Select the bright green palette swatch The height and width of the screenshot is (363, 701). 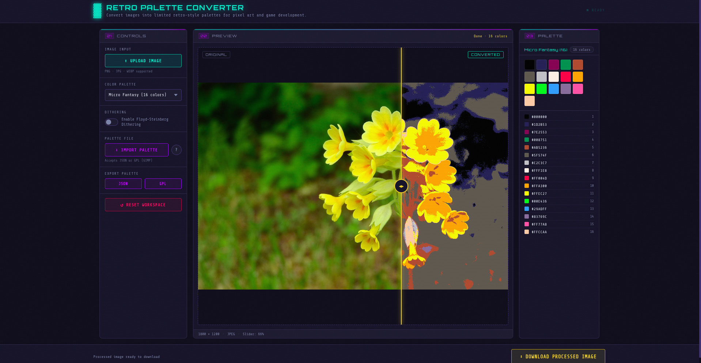pyautogui.click(x=542, y=89)
